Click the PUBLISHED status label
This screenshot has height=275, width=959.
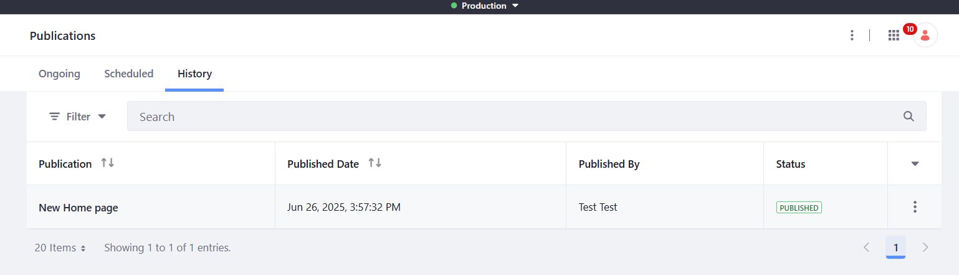pos(799,208)
